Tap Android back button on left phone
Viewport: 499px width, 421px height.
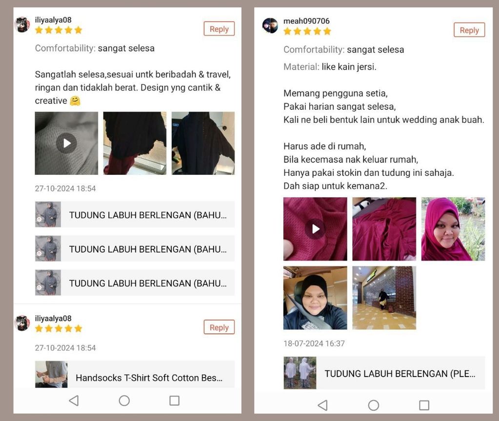[74, 401]
